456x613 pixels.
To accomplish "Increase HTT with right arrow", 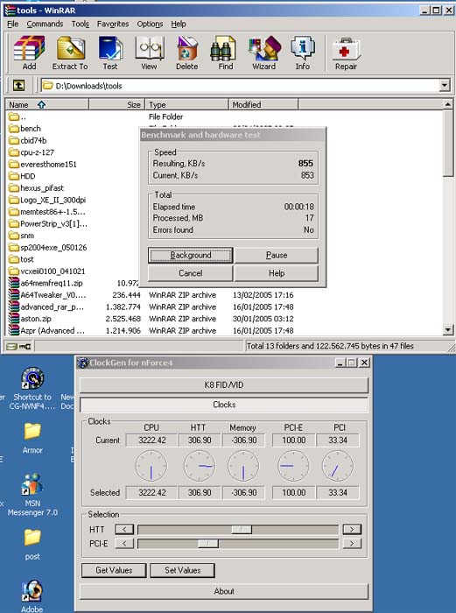I will pyautogui.click(x=352, y=529).
